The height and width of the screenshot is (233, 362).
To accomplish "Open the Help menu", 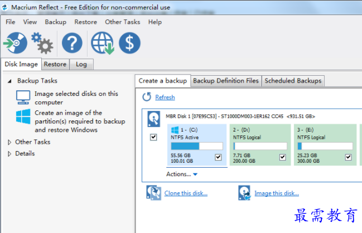I will (155, 22).
